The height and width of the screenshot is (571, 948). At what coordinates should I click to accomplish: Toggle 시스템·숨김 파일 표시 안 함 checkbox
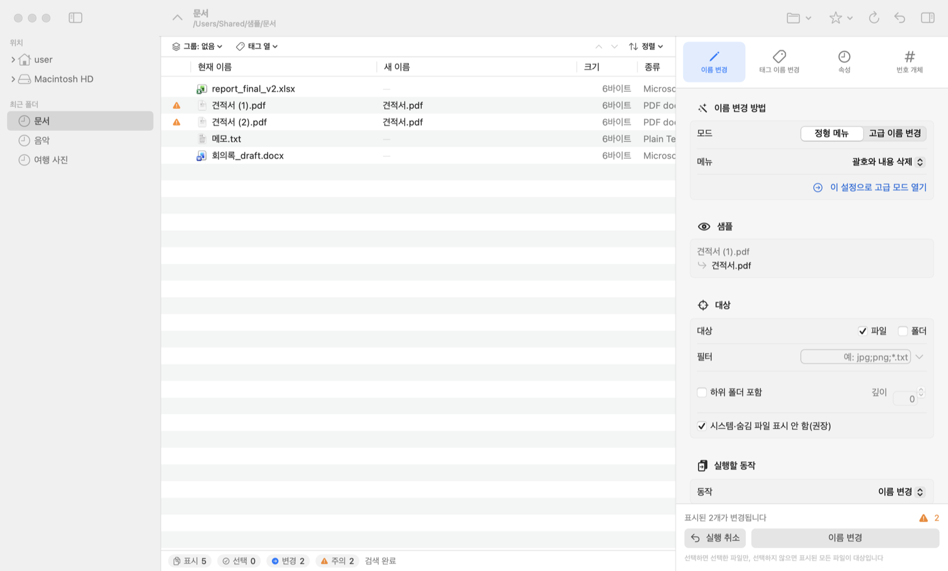coord(702,426)
